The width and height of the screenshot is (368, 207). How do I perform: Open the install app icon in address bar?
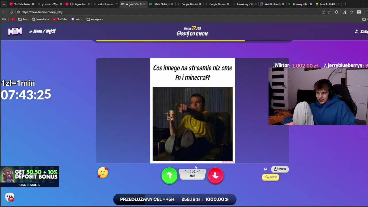323,12
